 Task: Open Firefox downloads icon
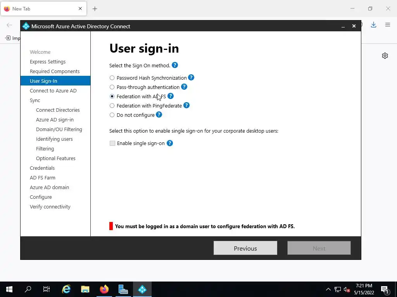(373, 25)
